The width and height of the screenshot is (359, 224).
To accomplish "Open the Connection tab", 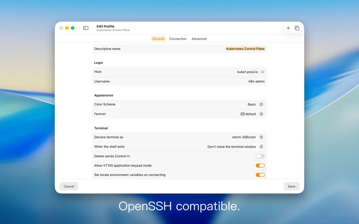I will pos(178,39).
